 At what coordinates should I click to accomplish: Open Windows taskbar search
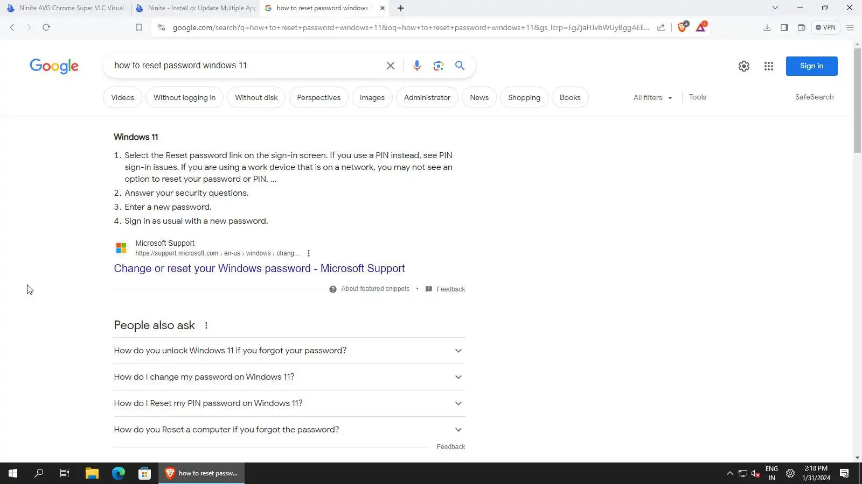click(x=39, y=473)
